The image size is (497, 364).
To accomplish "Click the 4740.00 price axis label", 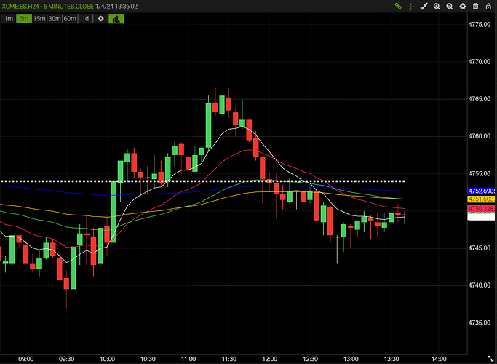I will click(480, 285).
